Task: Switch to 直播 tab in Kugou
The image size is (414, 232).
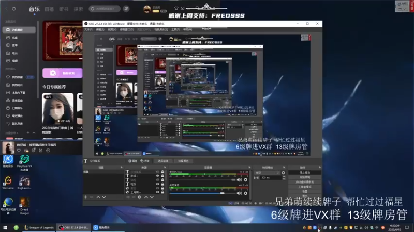Action: 49,9
